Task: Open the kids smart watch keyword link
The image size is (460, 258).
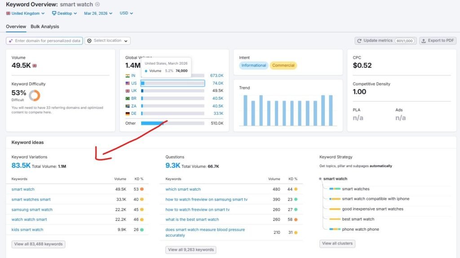Action: (x=27, y=230)
